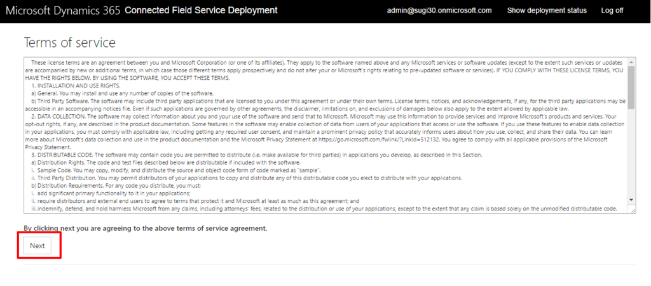Click the 'b) Distribution Requirements.' line

(116, 185)
